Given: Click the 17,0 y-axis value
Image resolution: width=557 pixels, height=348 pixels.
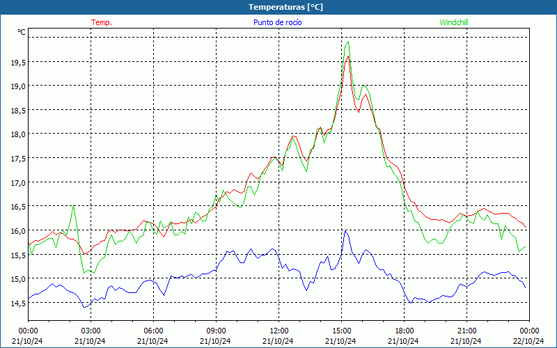Looking at the screenshot, I should click(x=18, y=183).
